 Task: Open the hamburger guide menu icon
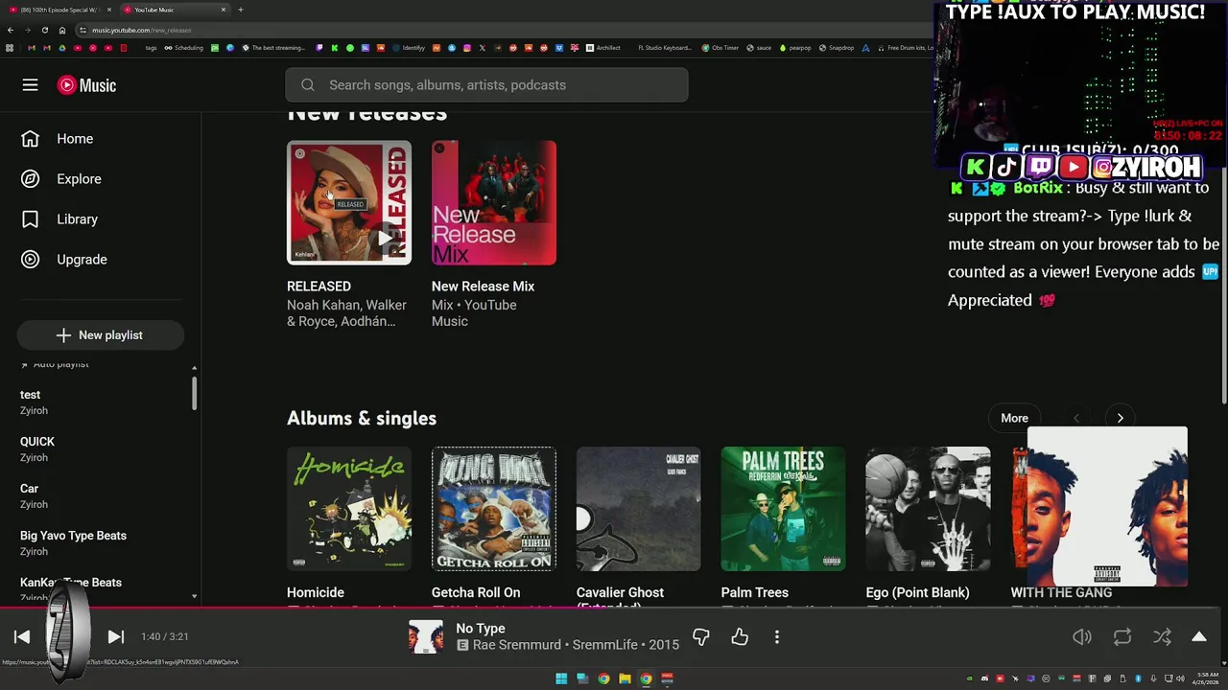click(x=30, y=85)
